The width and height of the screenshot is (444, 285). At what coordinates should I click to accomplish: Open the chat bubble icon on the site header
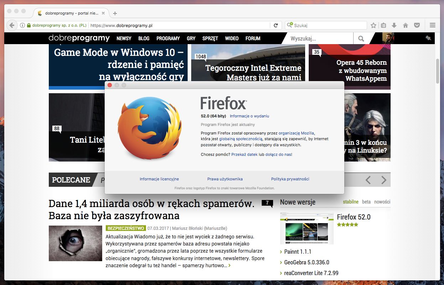pyautogui.click(x=428, y=38)
